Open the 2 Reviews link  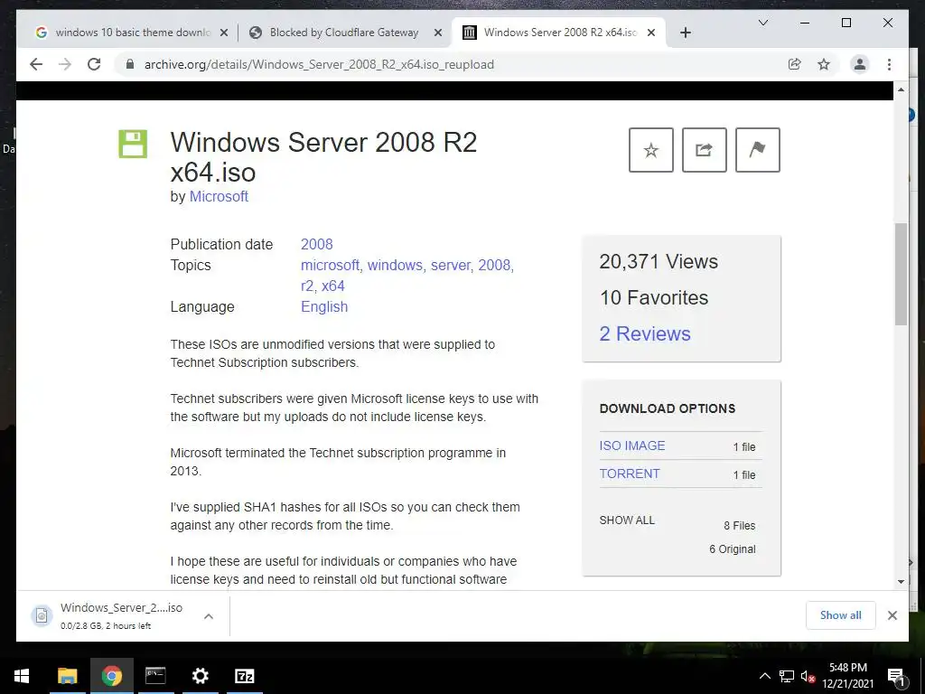pyautogui.click(x=645, y=334)
